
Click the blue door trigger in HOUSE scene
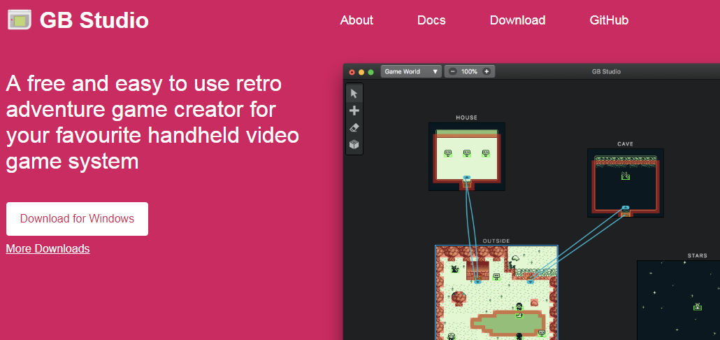click(467, 178)
